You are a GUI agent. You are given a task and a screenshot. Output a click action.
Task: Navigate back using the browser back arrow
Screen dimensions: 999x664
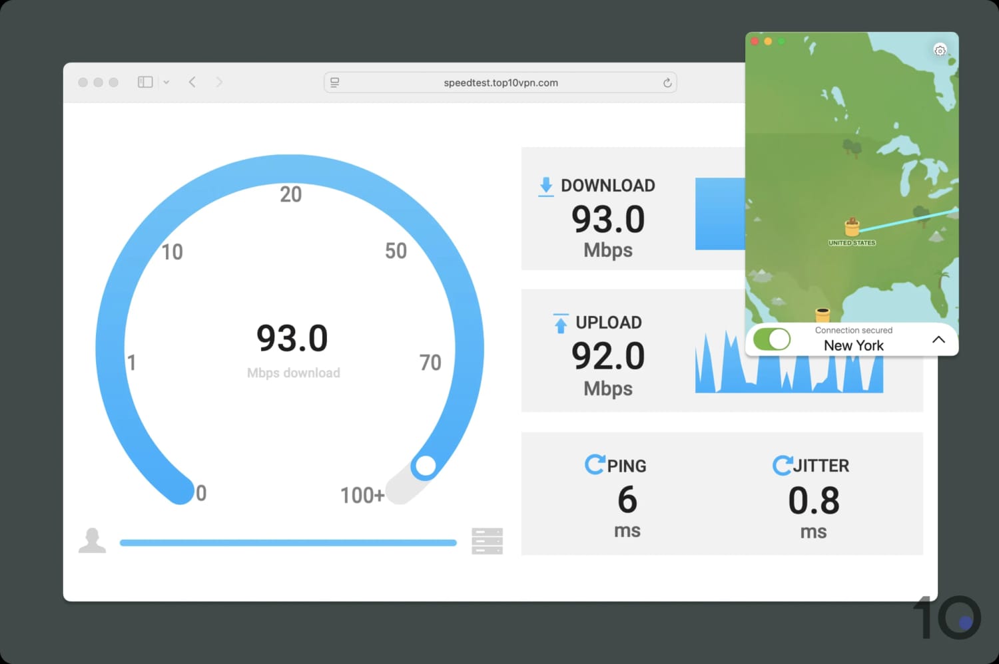point(192,82)
